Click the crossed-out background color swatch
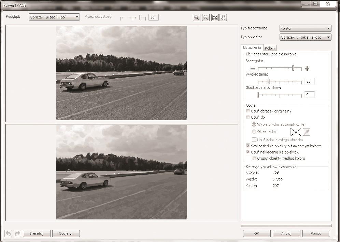The image size is (340, 242). click(296, 132)
